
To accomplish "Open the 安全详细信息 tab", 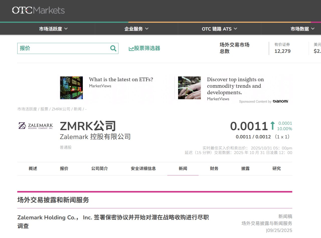I will pyautogui.click(x=143, y=169).
